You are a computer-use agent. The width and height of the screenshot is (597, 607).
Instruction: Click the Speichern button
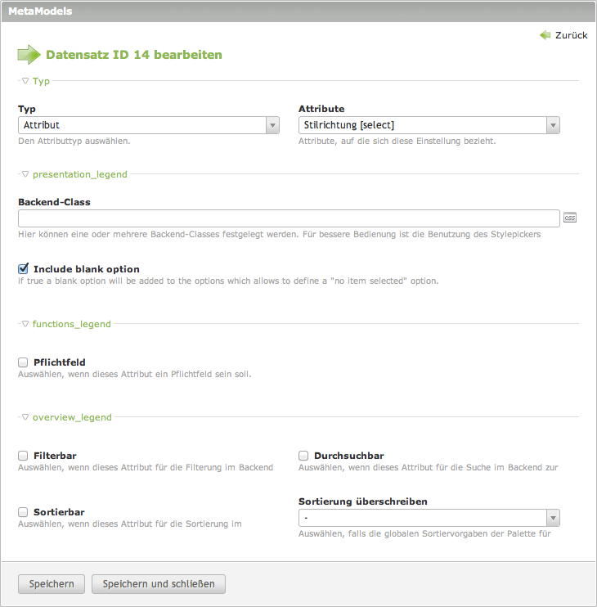coord(52,584)
